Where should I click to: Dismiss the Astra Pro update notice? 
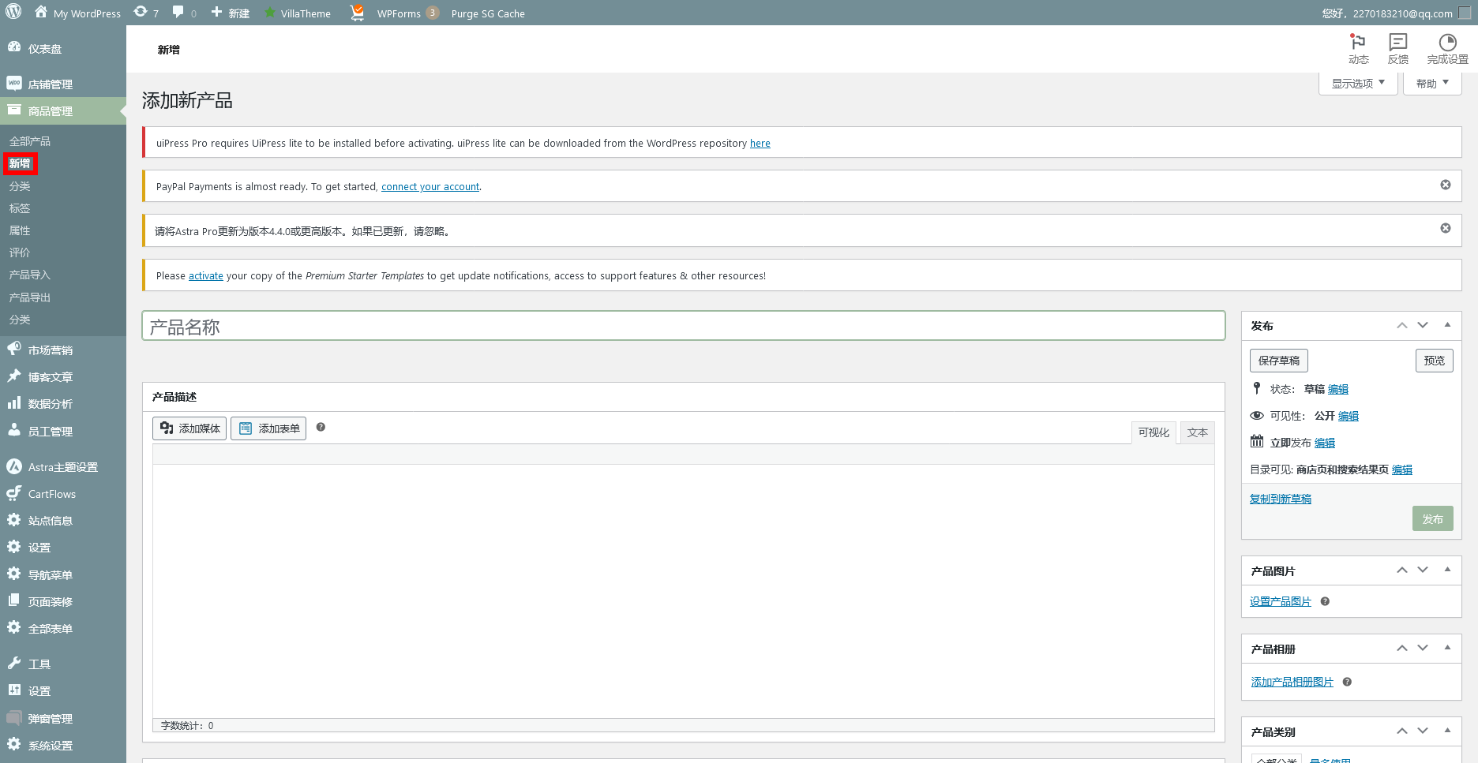pos(1446,228)
